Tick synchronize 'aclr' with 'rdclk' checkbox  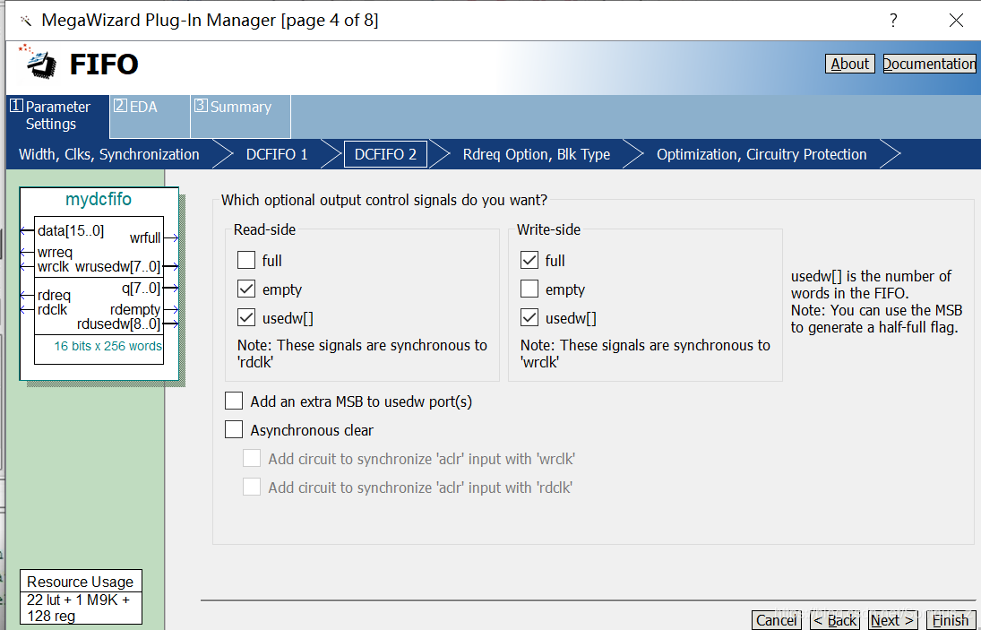(x=252, y=487)
